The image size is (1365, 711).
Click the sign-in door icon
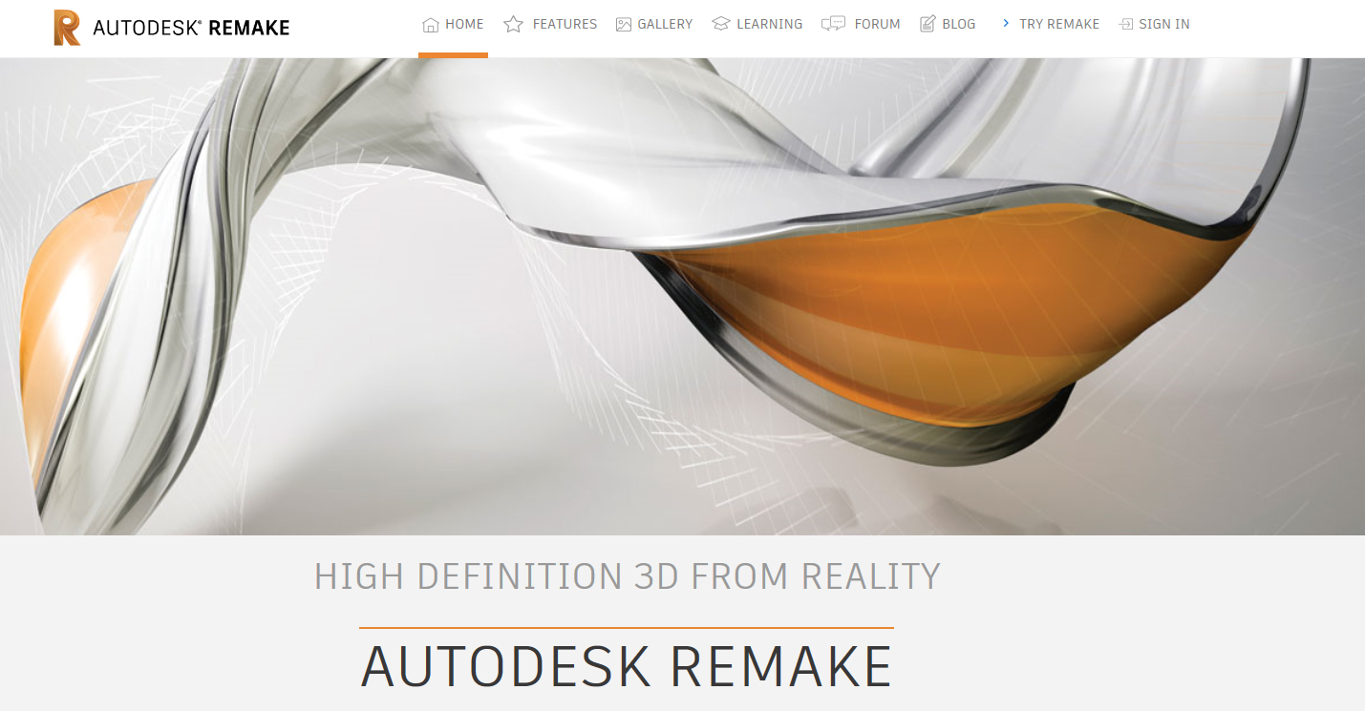tap(1126, 24)
